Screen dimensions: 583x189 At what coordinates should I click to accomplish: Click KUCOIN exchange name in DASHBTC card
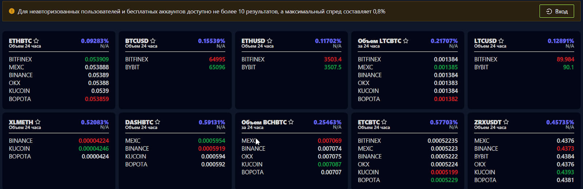pyautogui.click(x=136, y=157)
